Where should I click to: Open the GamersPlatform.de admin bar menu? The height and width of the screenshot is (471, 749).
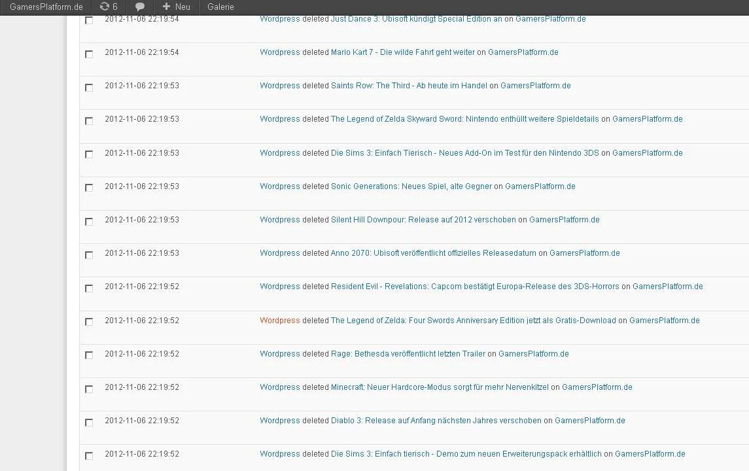[46, 7]
